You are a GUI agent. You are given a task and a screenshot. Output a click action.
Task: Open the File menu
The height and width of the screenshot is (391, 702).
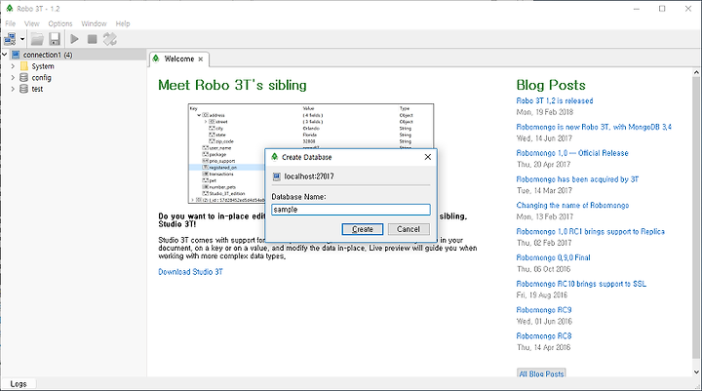pos(11,23)
